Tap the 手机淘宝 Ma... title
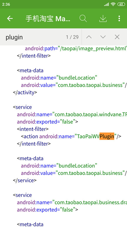The image size is (127, 227). click(48, 19)
